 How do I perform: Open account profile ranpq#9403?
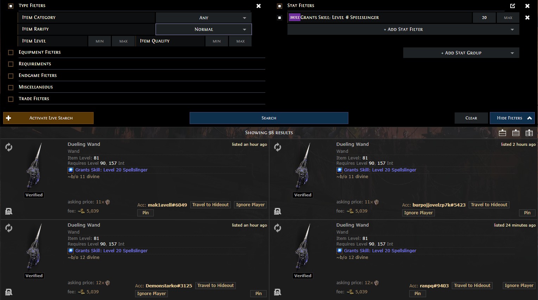coord(434,286)
